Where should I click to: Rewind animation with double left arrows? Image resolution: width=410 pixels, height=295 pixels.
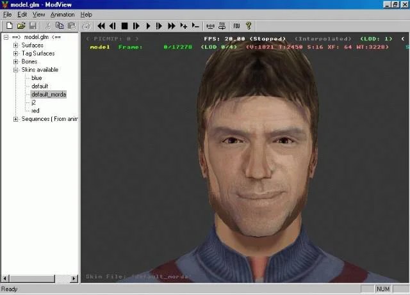point(101,26)
